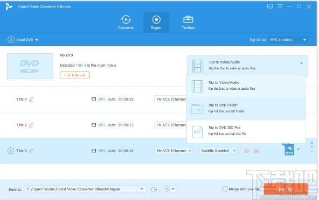
Task: Click the Load DVD disc icon
Action: [11, 40]
